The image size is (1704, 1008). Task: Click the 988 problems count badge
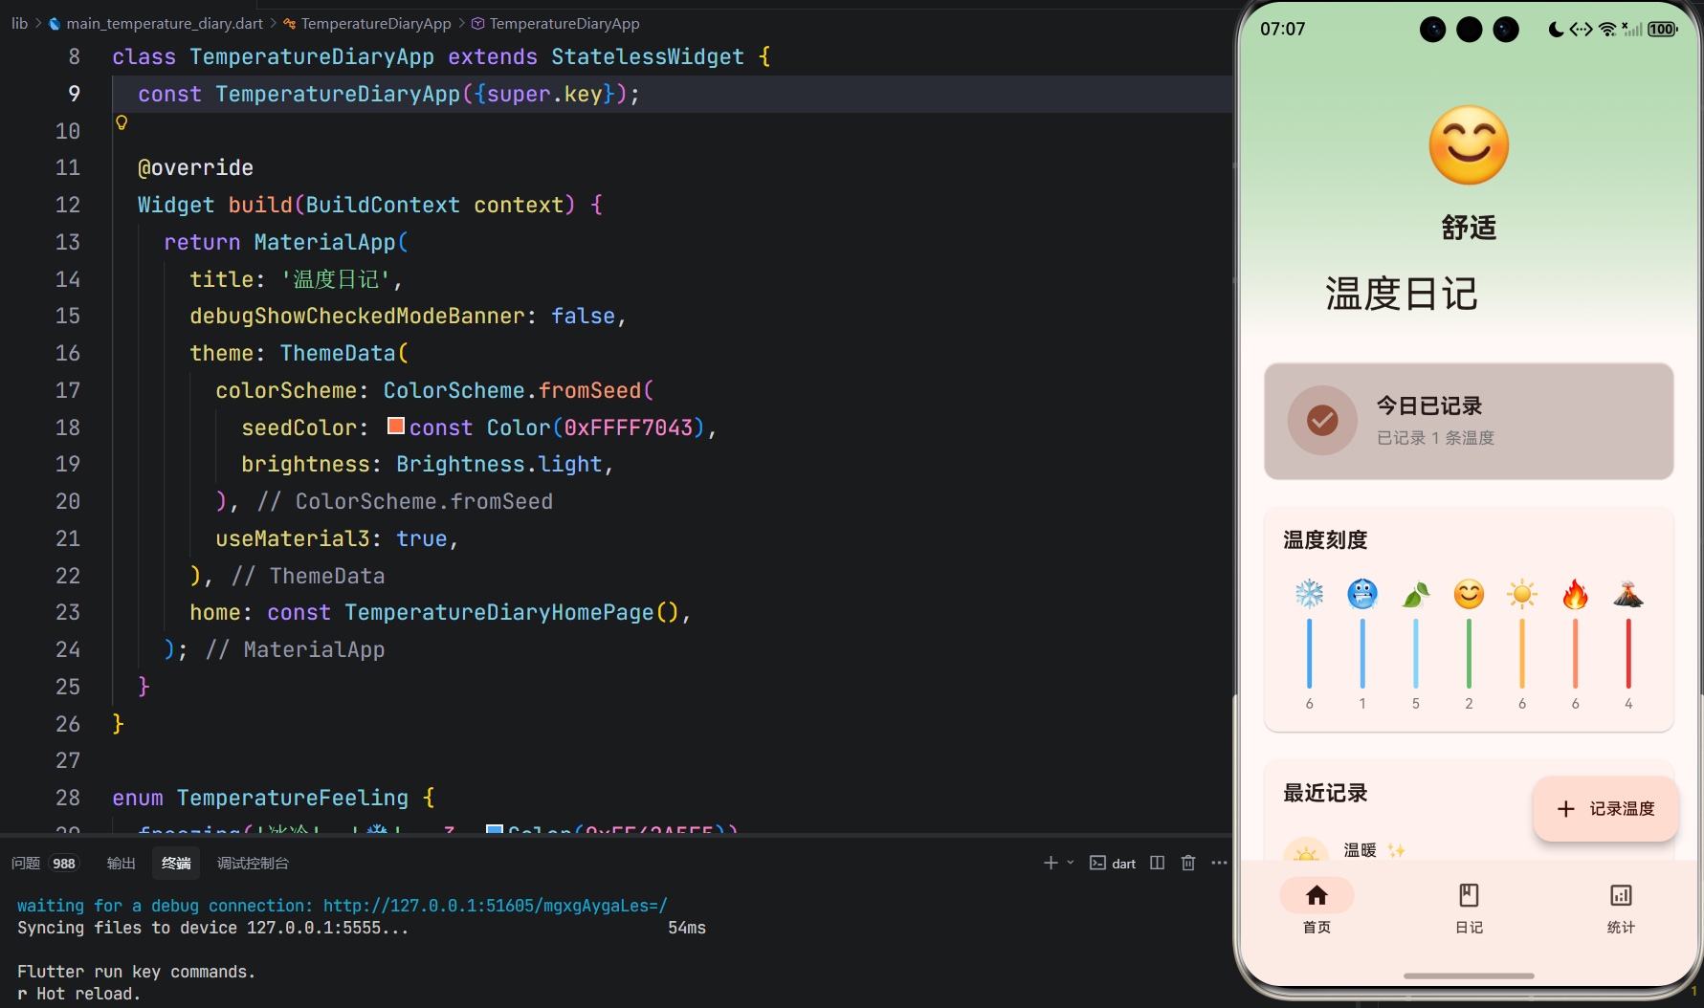(64, 864)
